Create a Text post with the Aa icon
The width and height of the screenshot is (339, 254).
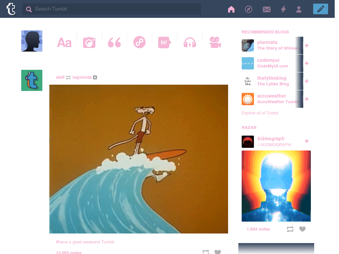[x=64, y=43]
